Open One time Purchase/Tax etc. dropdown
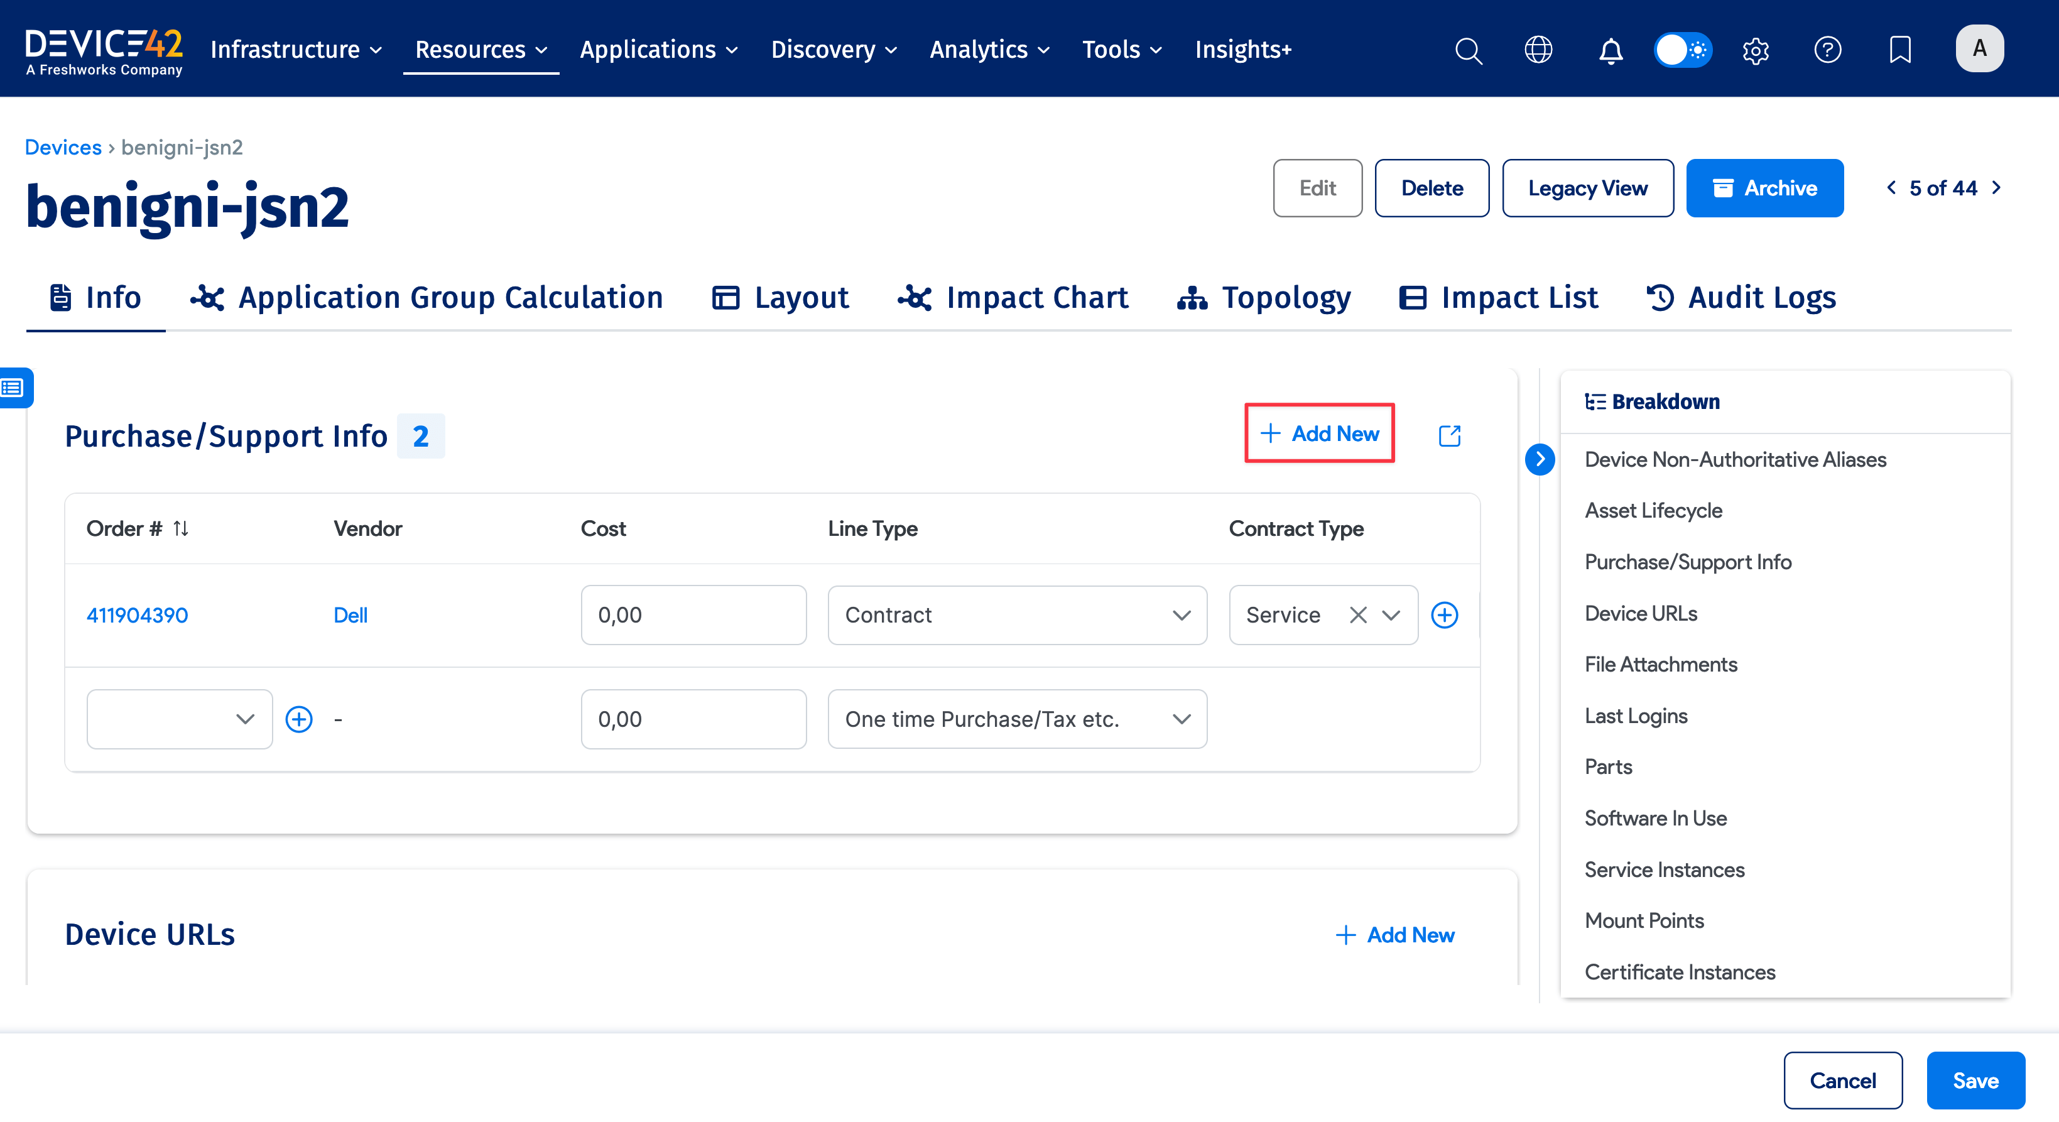The height and width of the screenshot is (1122, 2059). click(1017, 719)
